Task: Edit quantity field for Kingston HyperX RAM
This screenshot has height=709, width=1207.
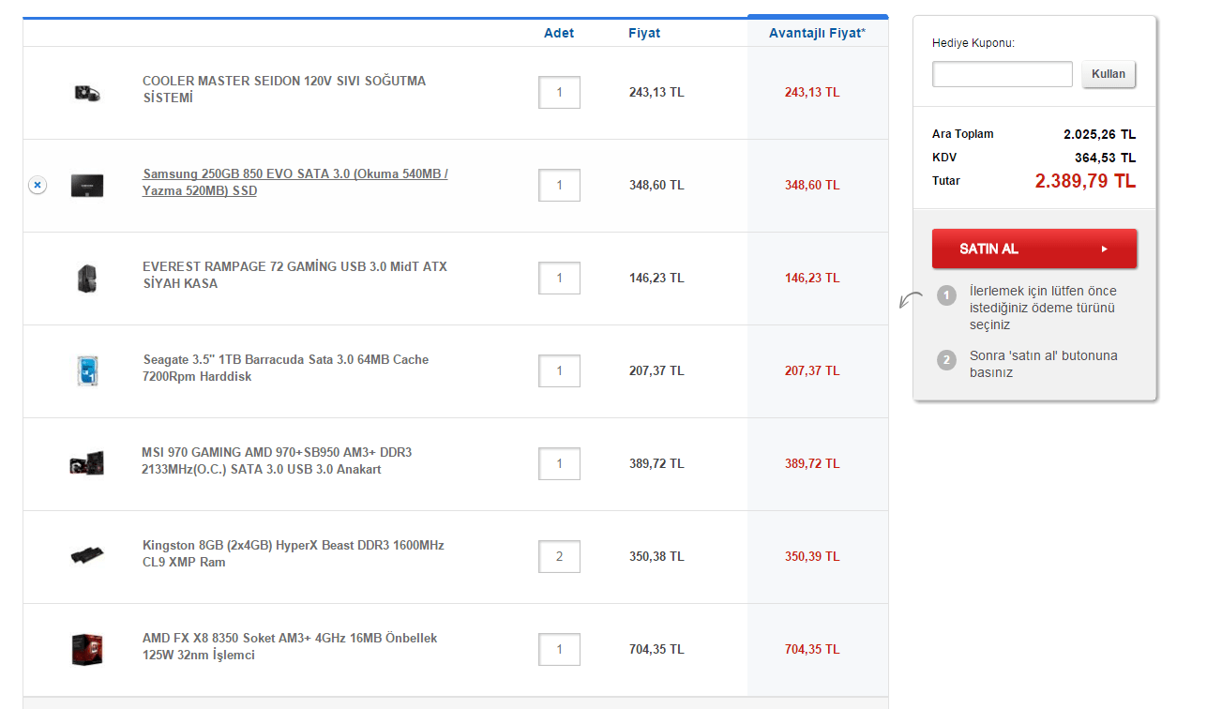Action: (559, 556)
